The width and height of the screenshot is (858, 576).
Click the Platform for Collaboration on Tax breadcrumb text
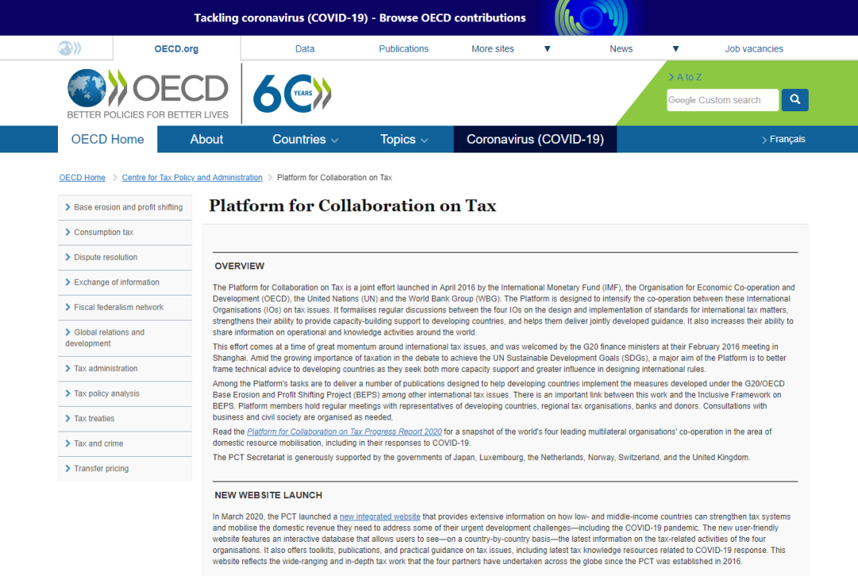click(334, 178)
